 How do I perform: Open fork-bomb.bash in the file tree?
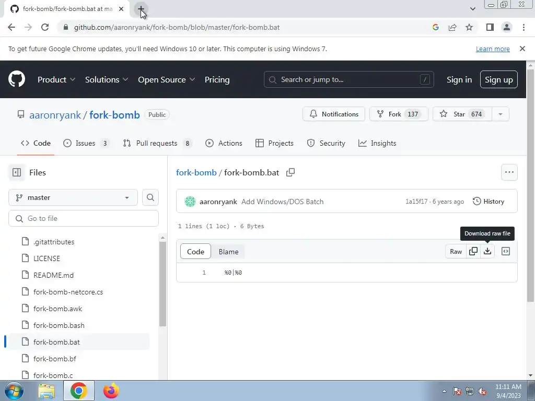coord(59,325)
